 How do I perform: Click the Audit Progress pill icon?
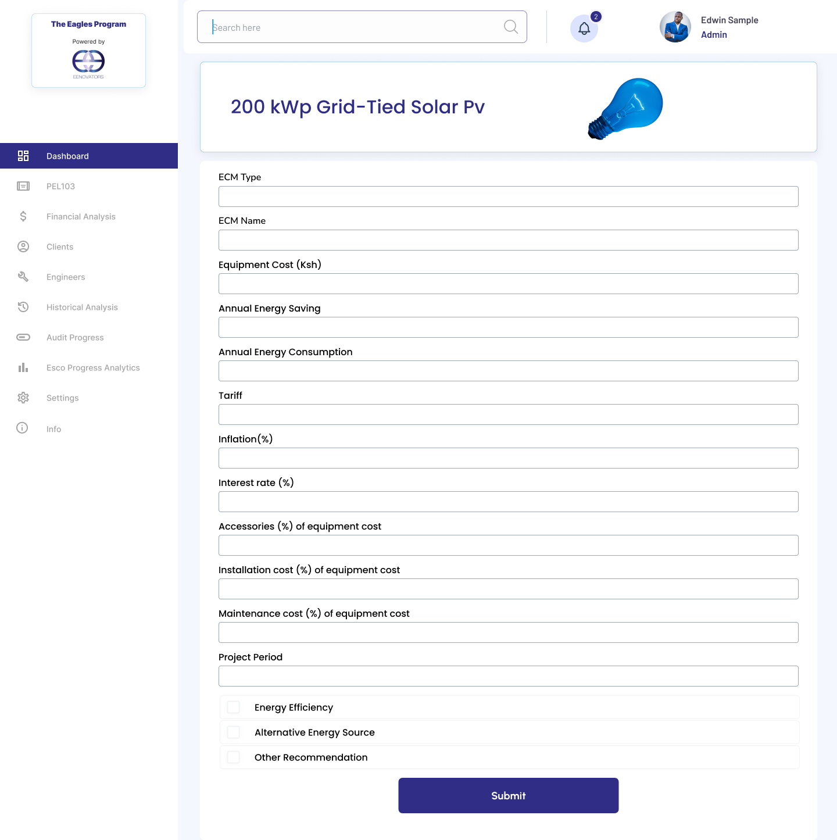[x=23, y=337]
